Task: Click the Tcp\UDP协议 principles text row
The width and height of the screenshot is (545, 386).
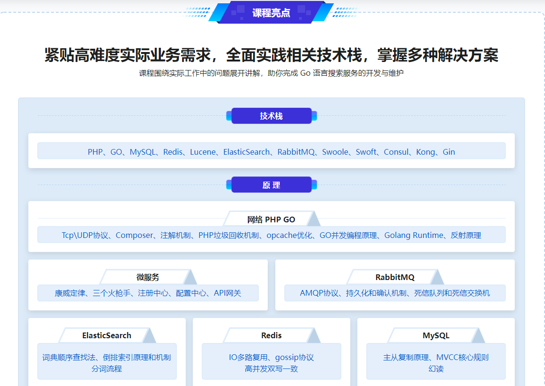Action: click(x=271, y=235)
